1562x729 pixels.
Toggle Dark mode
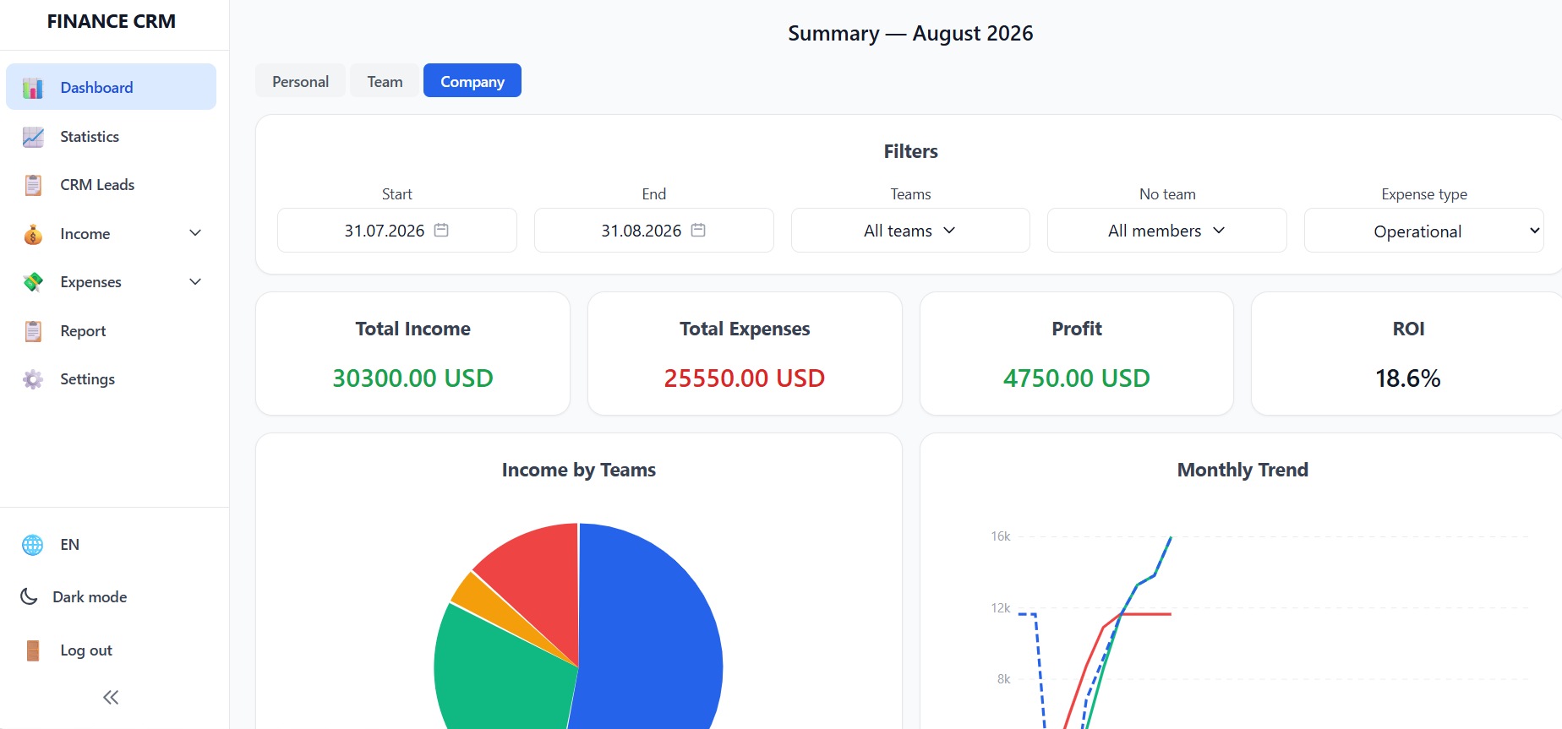click(90, 596)
